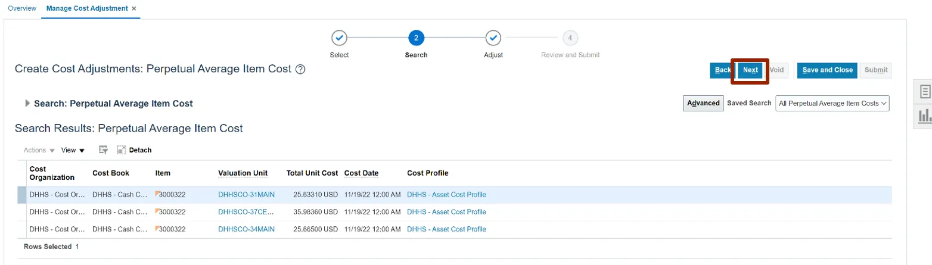Expand the Search: Perpetual Average Item Cost section
932x265 pixels.
(x=27, y=104)
